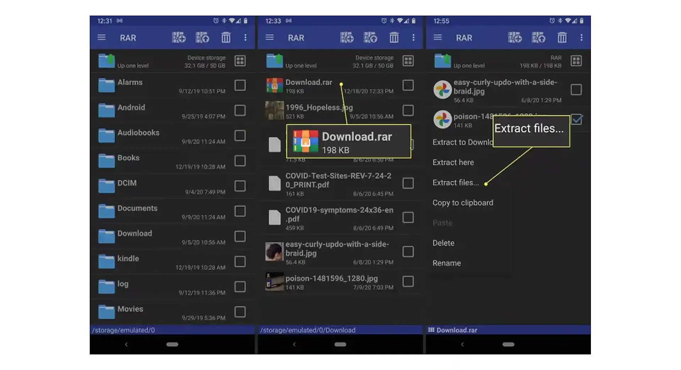Tap extract-archive icon in first screen toolbar

click(x=202, y=37)
